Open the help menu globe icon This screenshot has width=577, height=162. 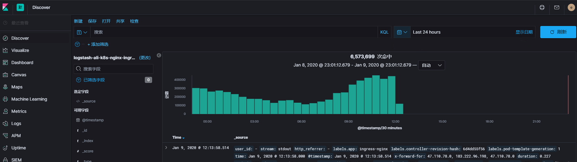coord(542,7)
